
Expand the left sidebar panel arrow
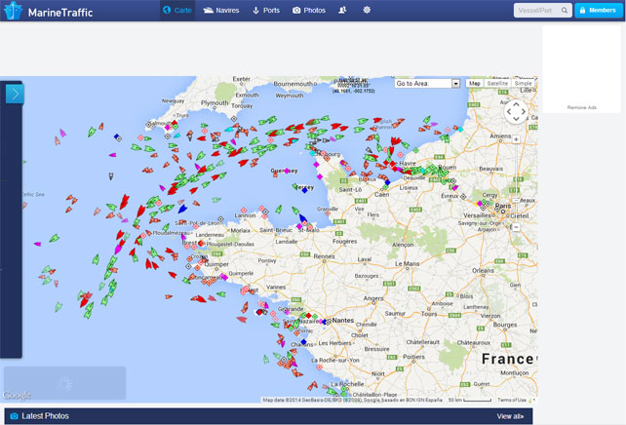[14, 94]
